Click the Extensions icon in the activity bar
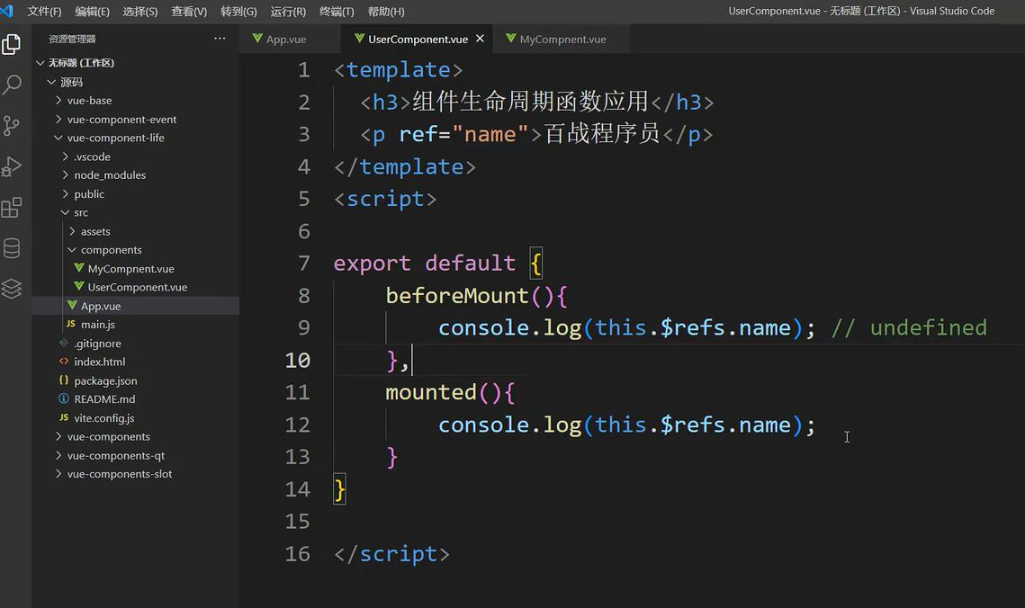 12,208
